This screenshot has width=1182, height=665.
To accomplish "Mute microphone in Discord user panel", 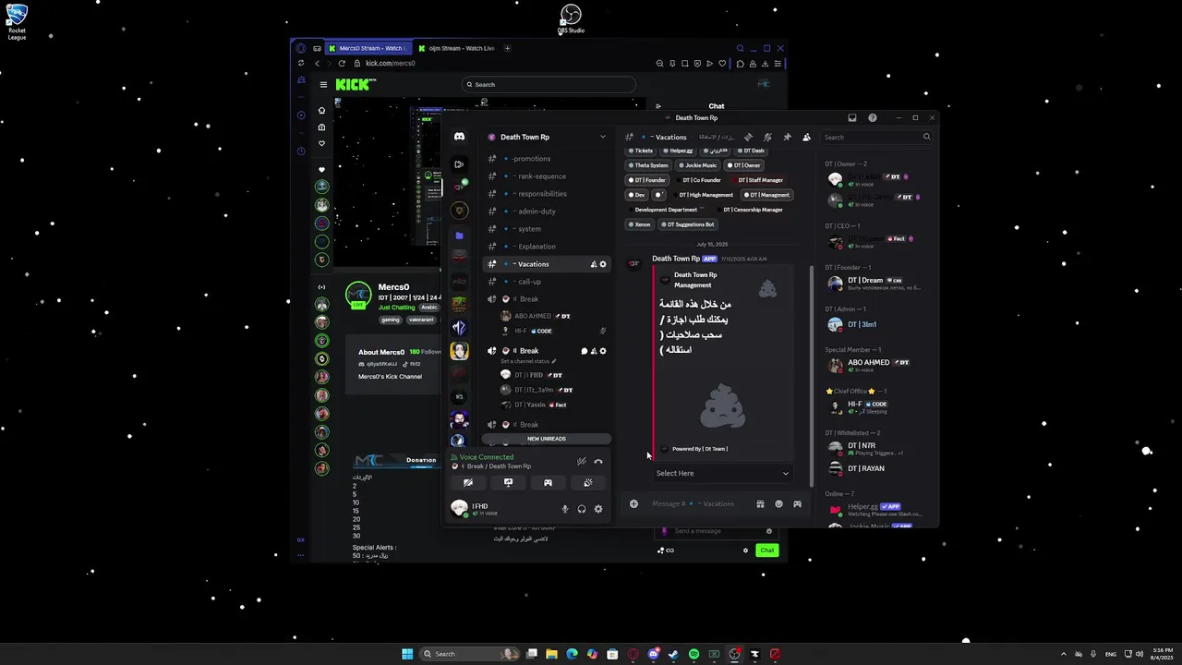I will point(565,509).
